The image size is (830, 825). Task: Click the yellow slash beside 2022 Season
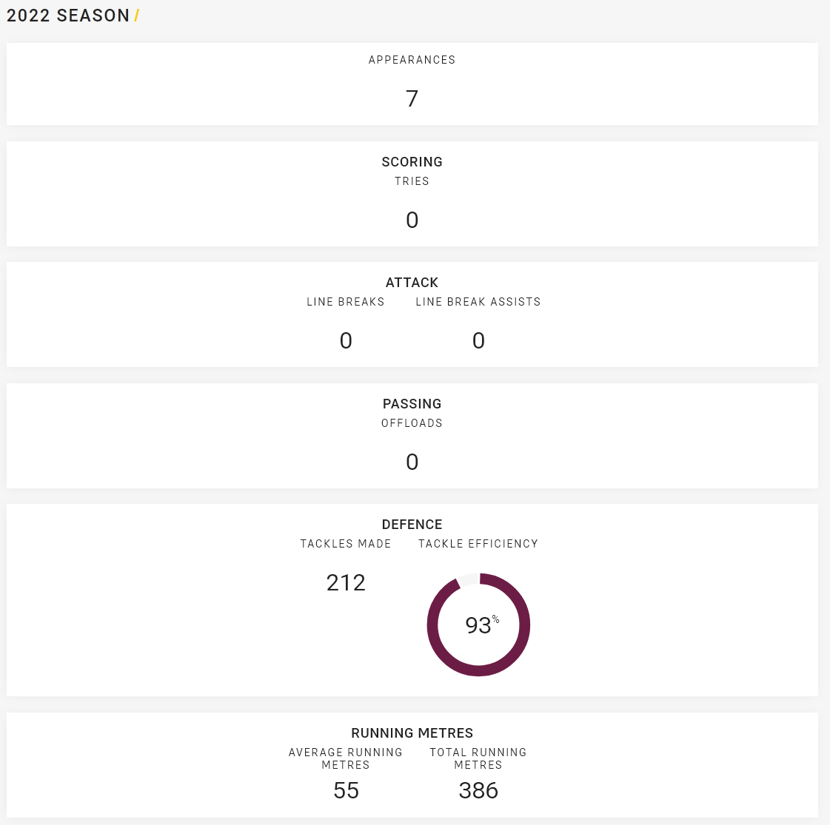136,16
